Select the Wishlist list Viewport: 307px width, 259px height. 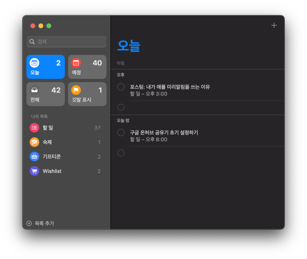(x=67, y=171)
